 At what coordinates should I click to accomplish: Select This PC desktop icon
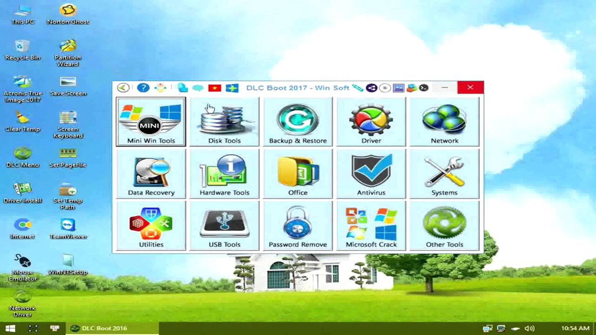22,14
